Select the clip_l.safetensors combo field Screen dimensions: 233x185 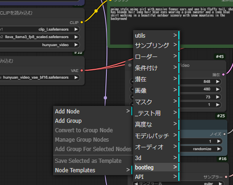click(x=40, y=29)
